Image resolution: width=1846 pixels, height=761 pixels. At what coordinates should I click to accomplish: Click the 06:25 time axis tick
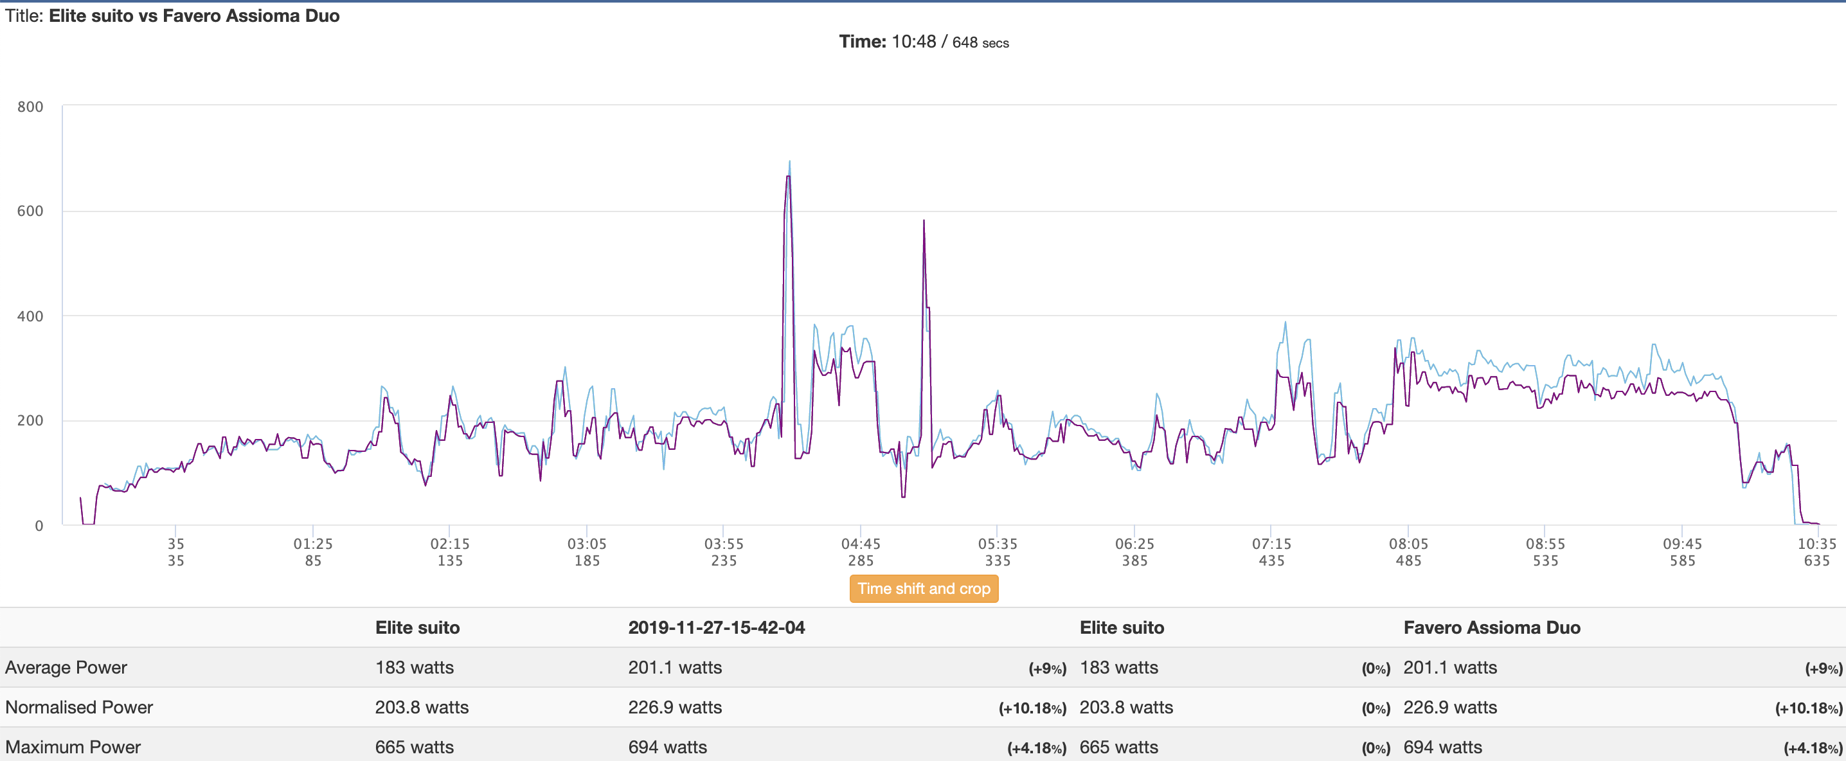(x=1134, y=544)
